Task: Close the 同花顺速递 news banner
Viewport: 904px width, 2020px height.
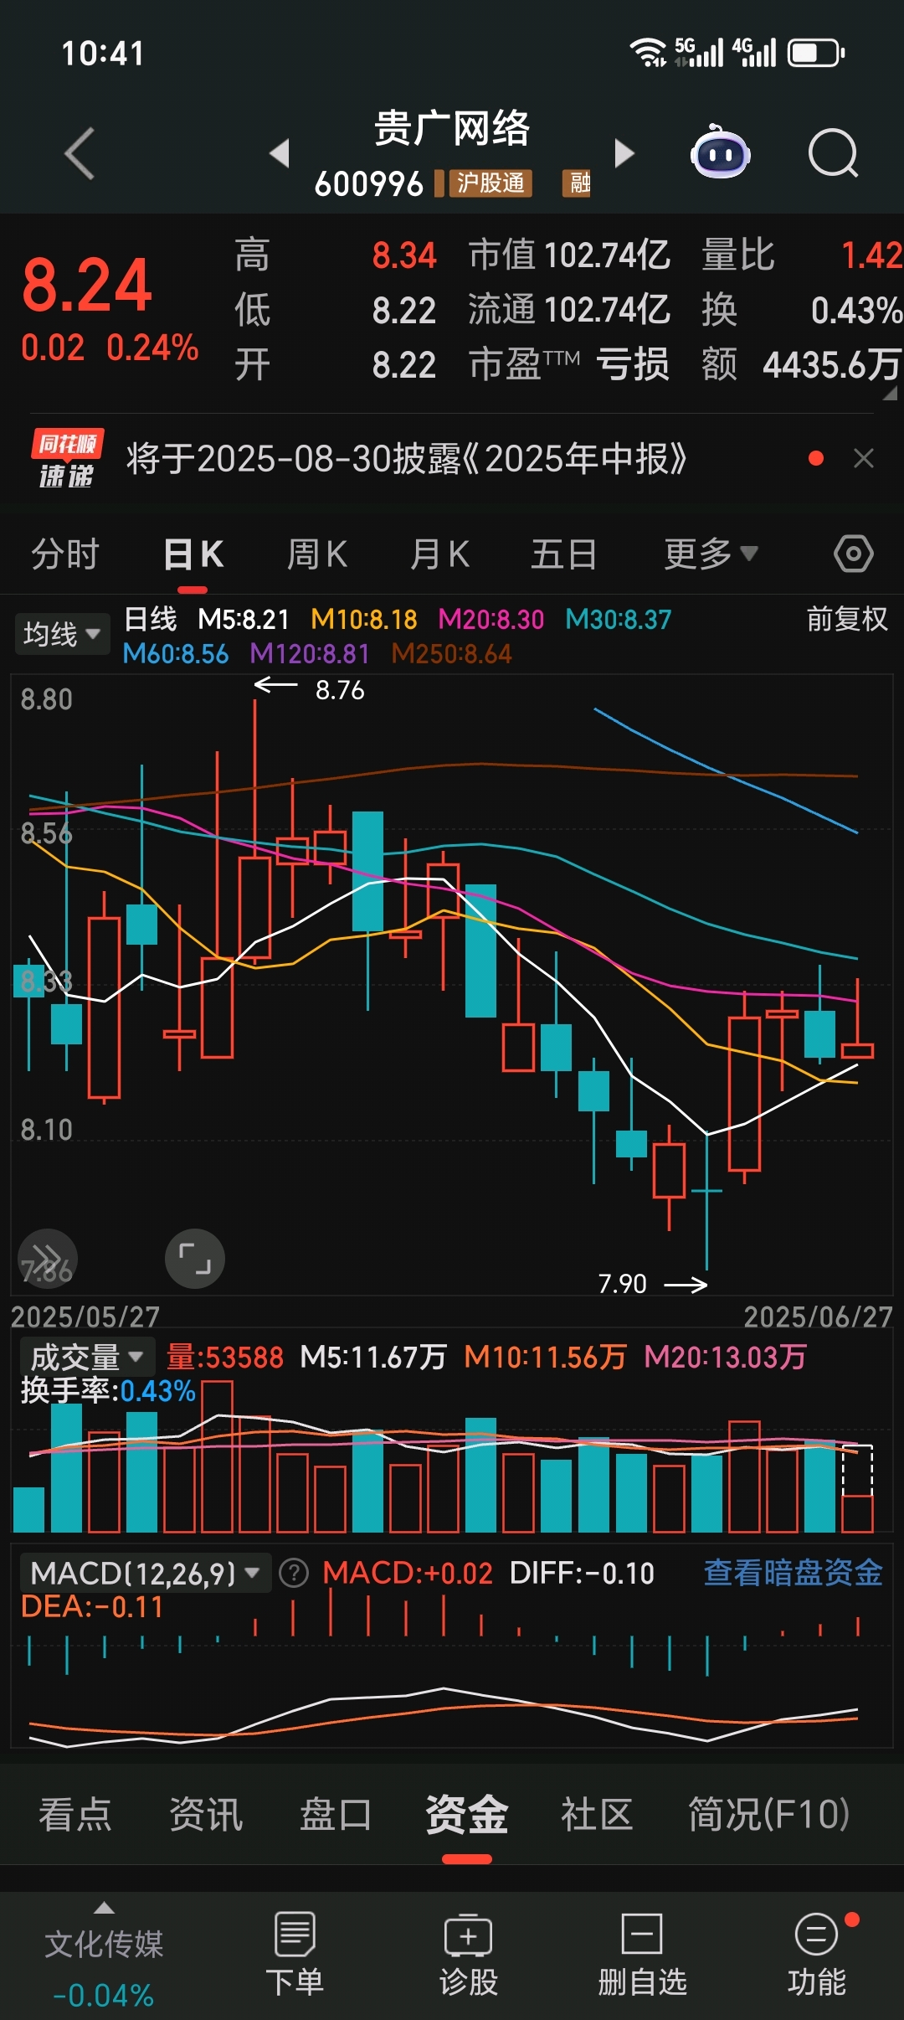Action: [x=864, y=458]
